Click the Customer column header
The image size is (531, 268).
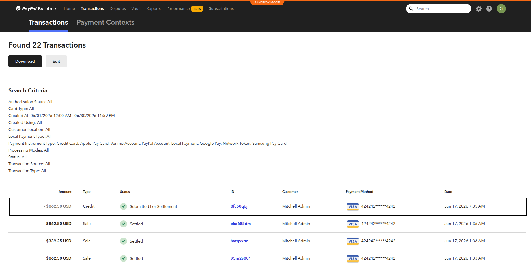290,192
